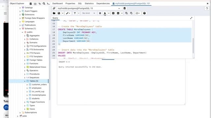Open the PSQL tool terminal icon
Viewport: 211px width, 118px height.
tap(48, 4)
